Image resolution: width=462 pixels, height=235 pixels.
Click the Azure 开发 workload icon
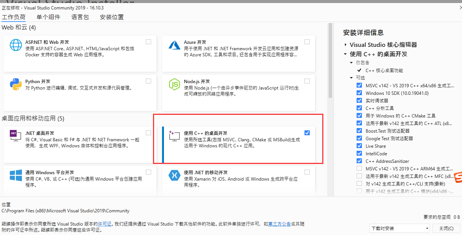click(x=174, y=45)
